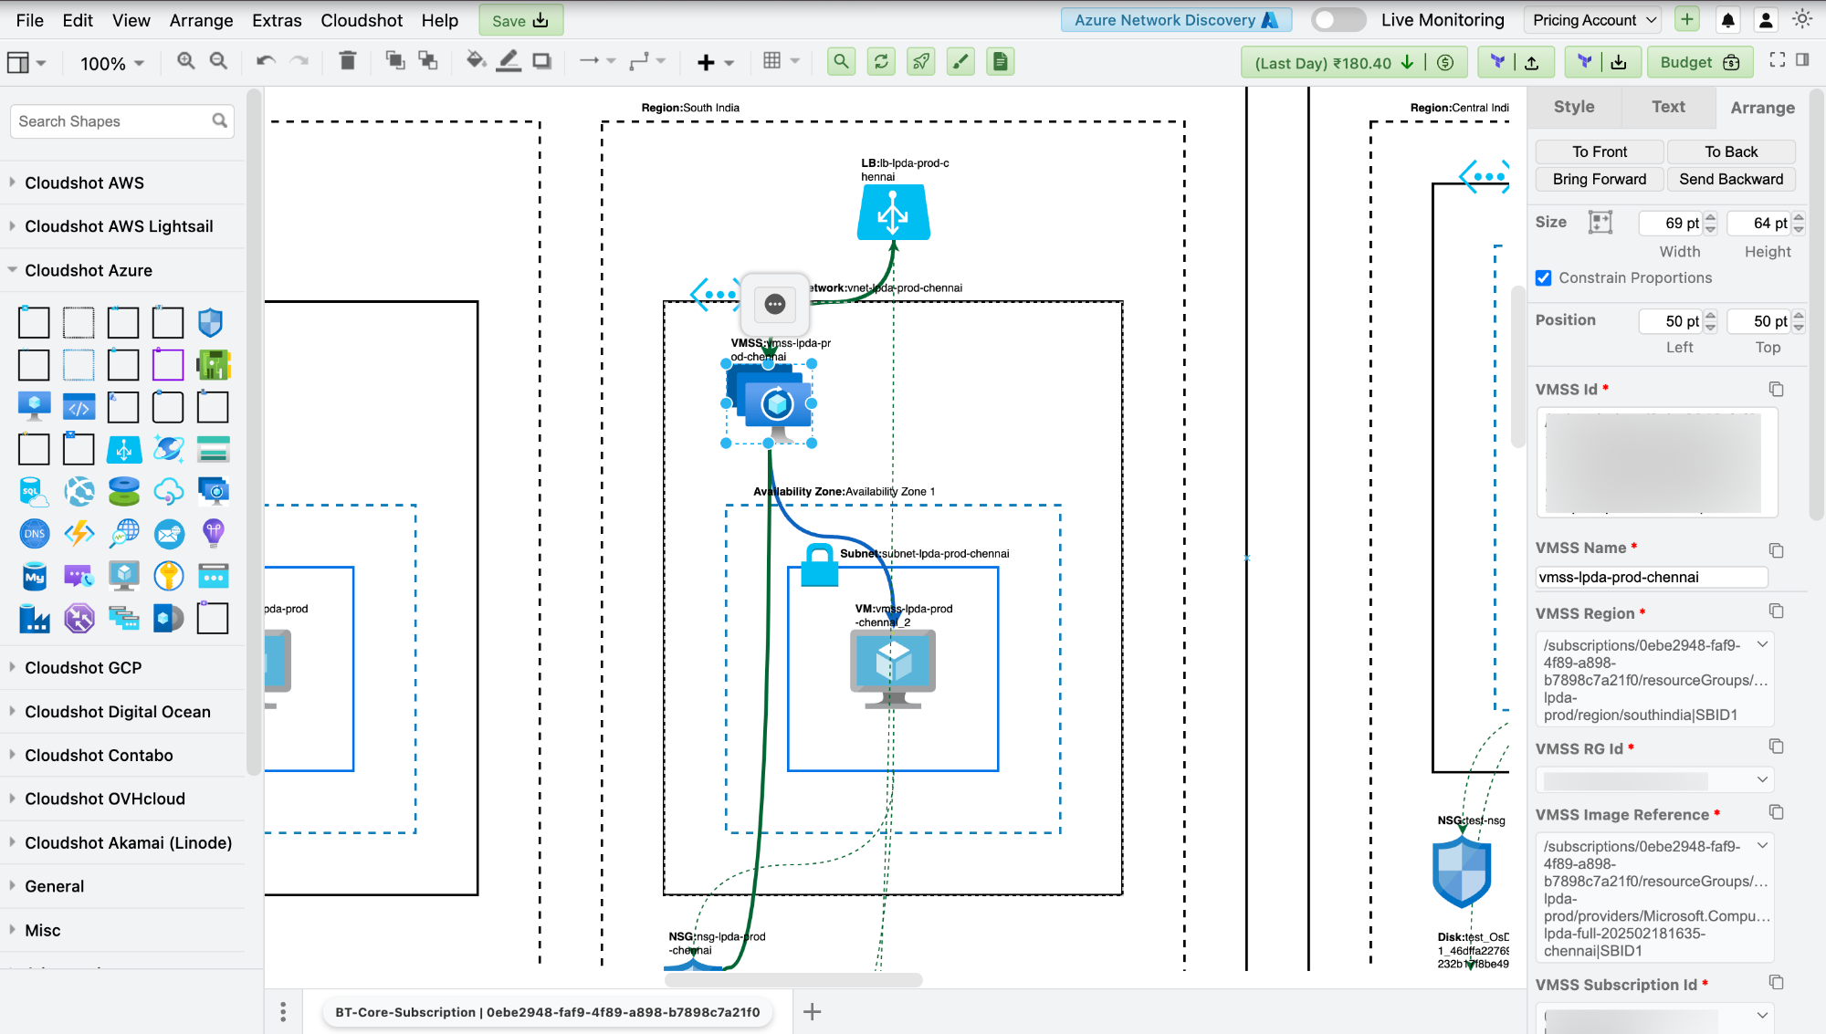This screenshot has width=1826, height=1034.
Task: Collapse the right format panel
Action: click(x=1802, y=60)
